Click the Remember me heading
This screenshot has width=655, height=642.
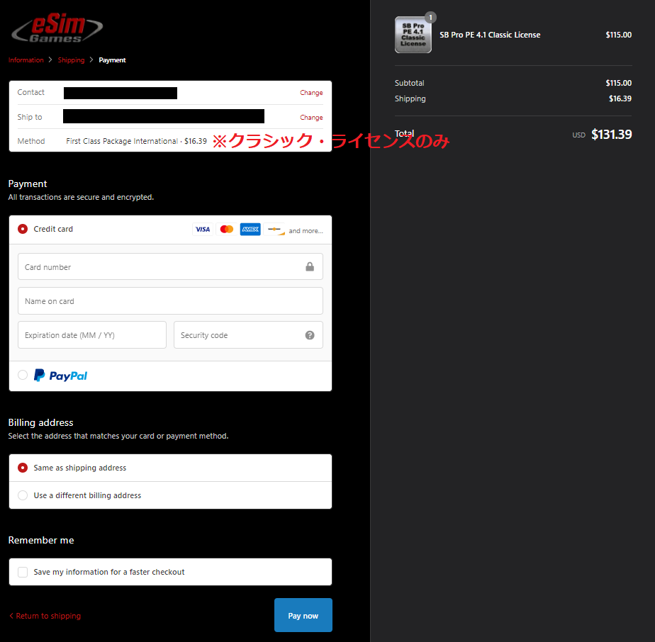tap(41, 540)
